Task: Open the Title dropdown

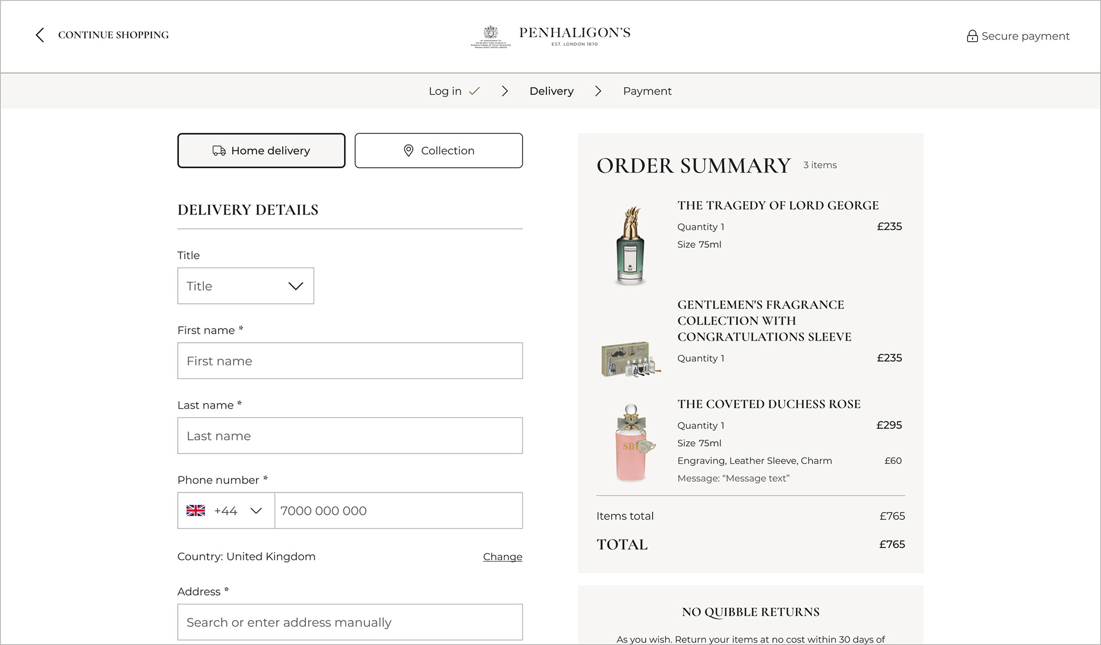Action: click(x=245, y=286)
